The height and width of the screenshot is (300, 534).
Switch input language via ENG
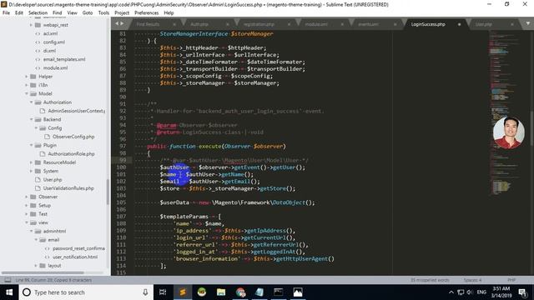tap(481, 292)
